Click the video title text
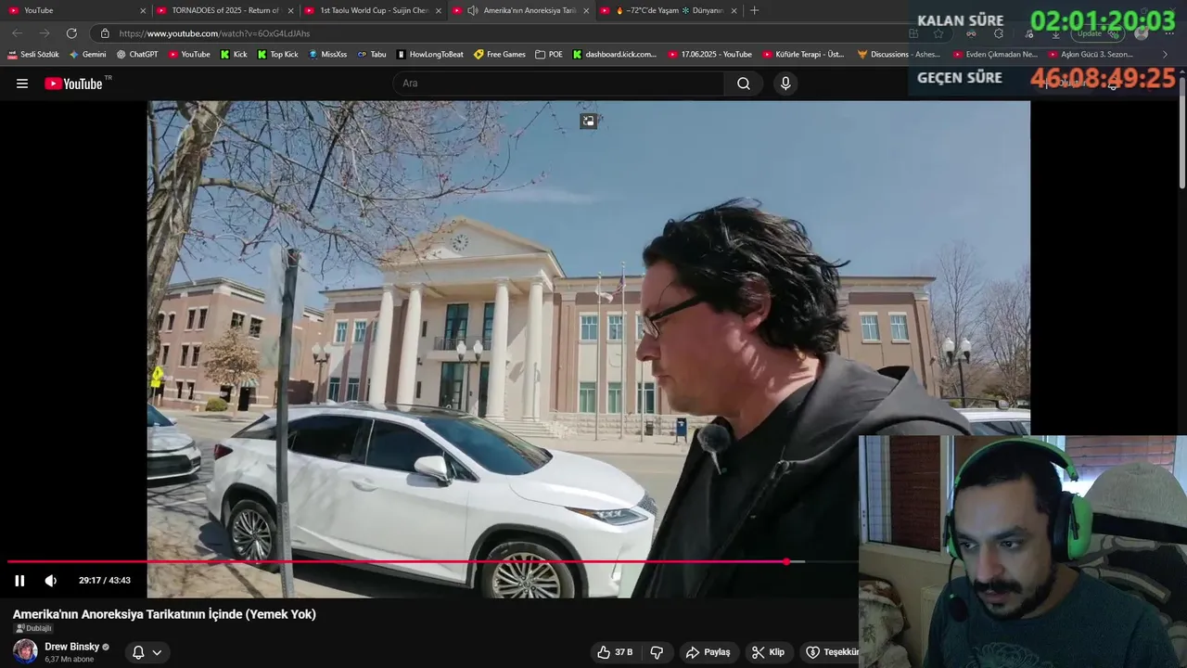Screen dimensions: 1187x668 tap(164, 614)
